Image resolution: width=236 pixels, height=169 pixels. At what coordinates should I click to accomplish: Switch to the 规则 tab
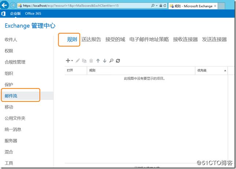[72, 40]
